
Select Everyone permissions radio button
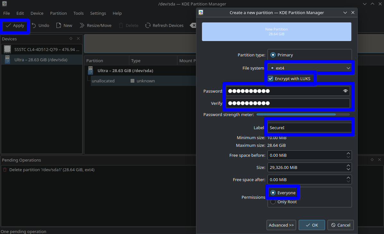point(273,193)
